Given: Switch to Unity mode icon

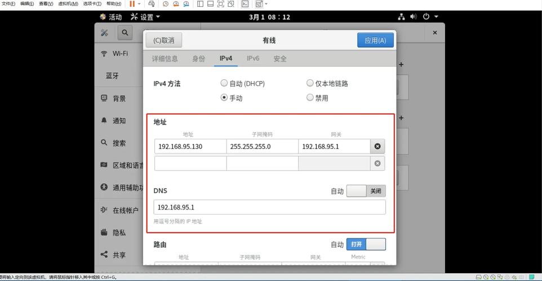Looking at the screenshot, I should 231,4.
